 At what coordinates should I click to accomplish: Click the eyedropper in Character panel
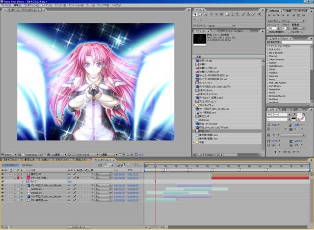294,115
